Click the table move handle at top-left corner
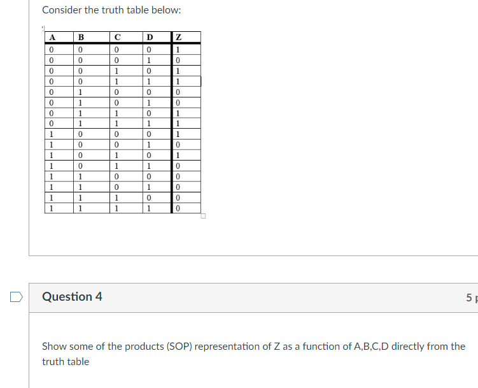Image resolution: width=478 pixels, height=388 pixels. click(x=43, y=29)
